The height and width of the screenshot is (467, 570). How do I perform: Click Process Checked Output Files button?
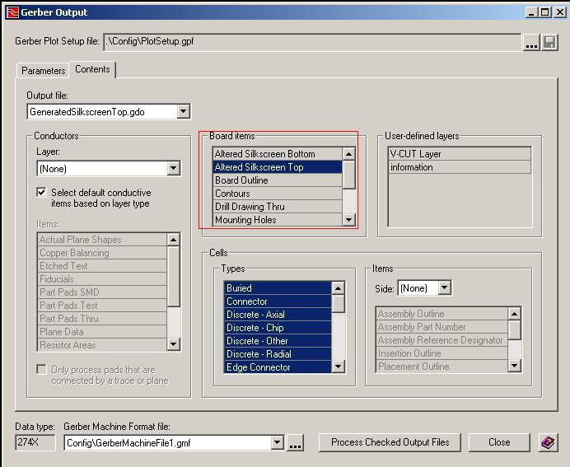point(390,442)
